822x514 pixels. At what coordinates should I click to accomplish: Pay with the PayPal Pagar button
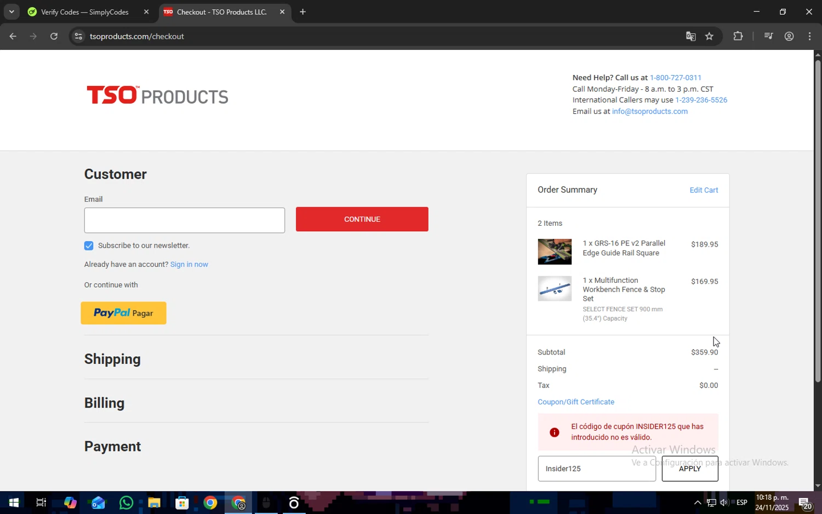click(123, 313)
